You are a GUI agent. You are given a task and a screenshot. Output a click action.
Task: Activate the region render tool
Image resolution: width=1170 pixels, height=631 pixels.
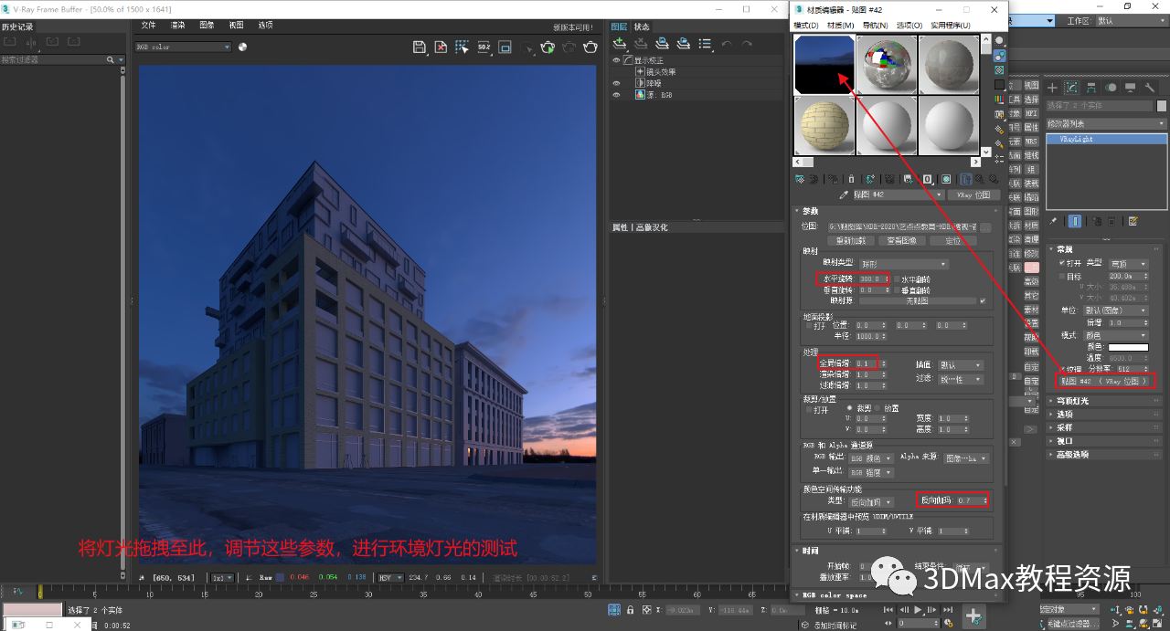point(462,47)
